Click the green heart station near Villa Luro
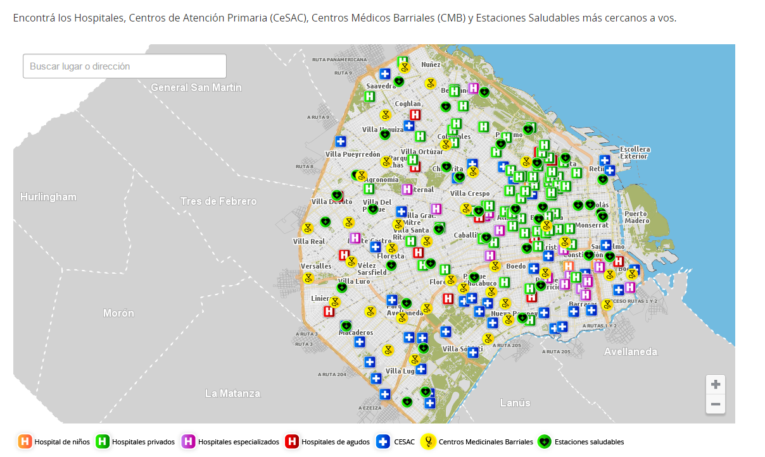 341,288
